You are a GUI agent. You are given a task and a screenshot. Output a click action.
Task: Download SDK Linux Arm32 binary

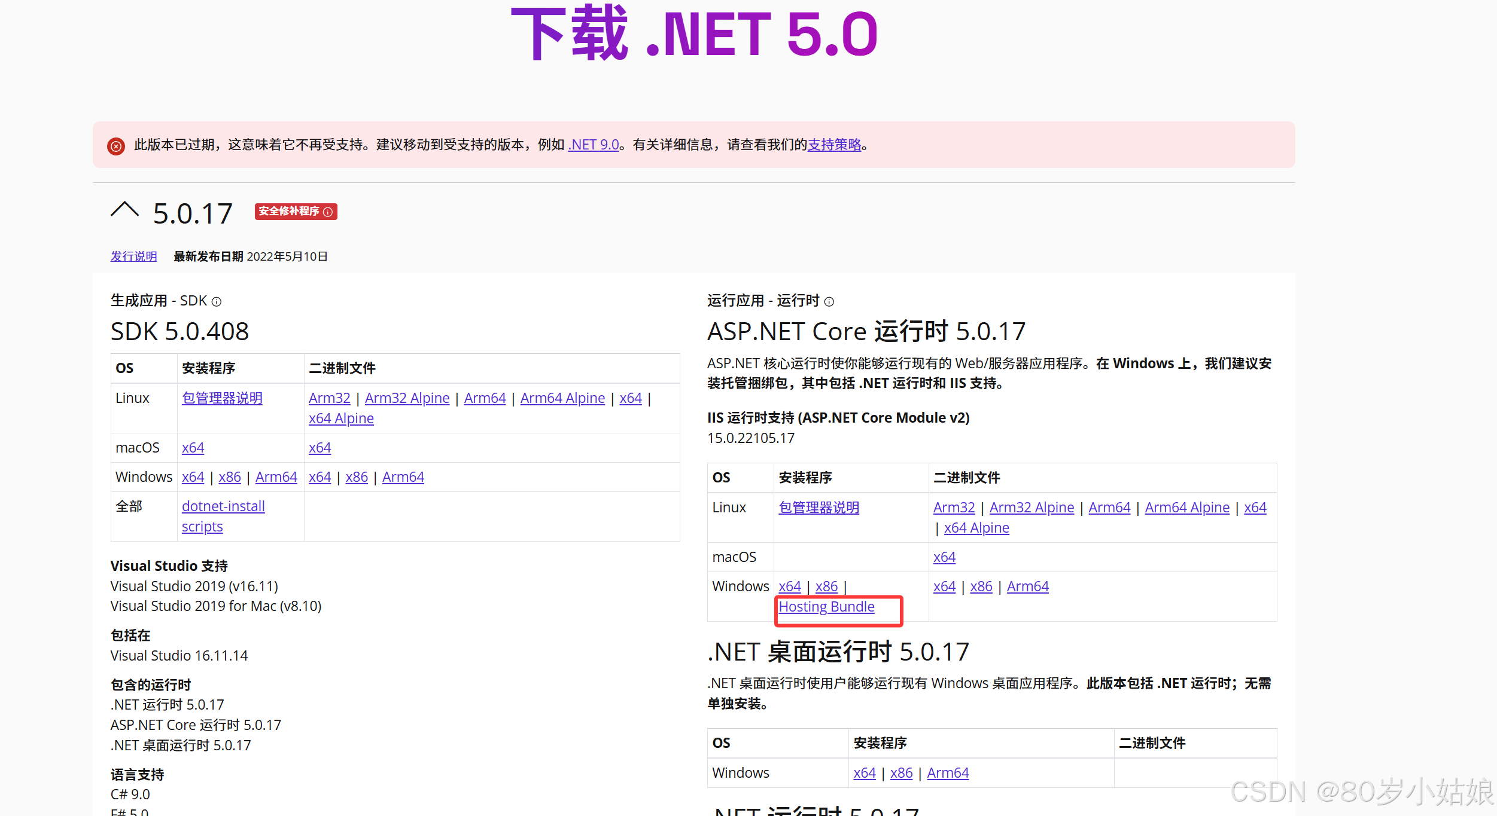[x=330, y=398]
